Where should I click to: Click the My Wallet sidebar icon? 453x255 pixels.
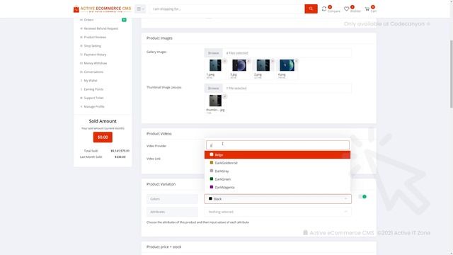81,81
